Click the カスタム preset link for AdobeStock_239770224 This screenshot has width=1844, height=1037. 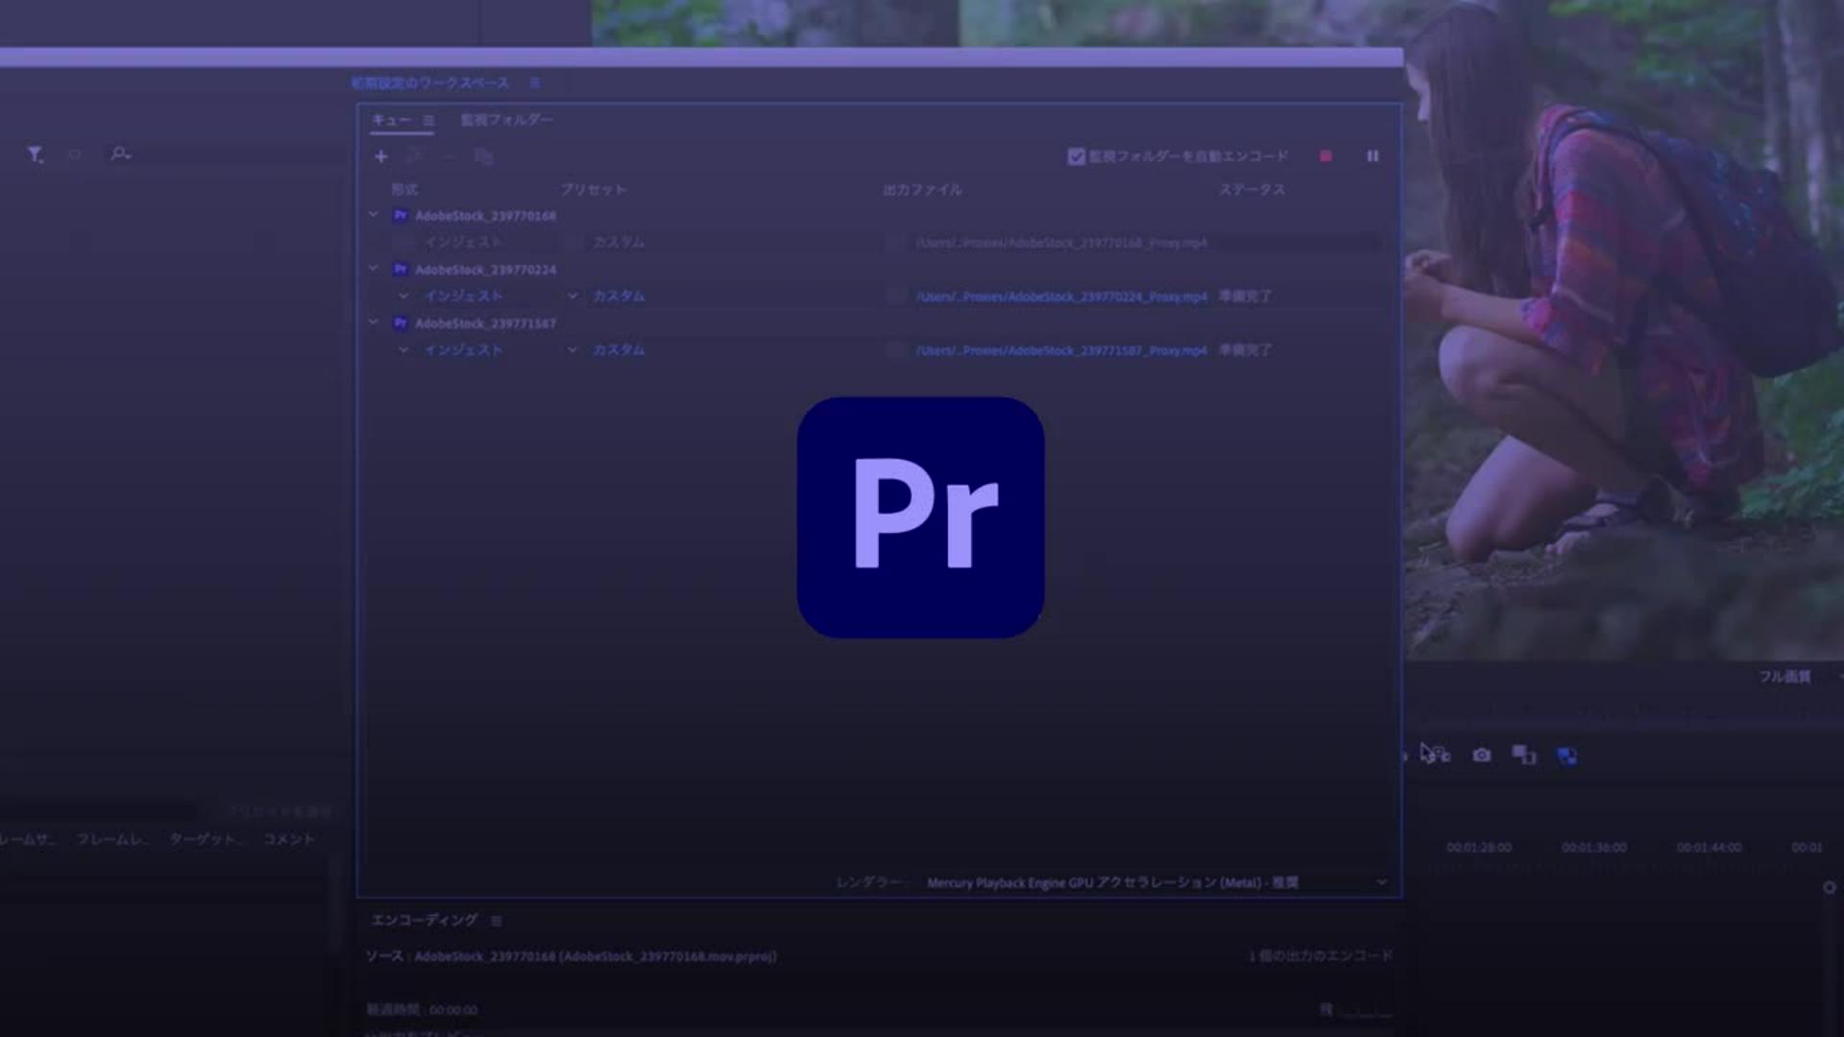point(618,297)
